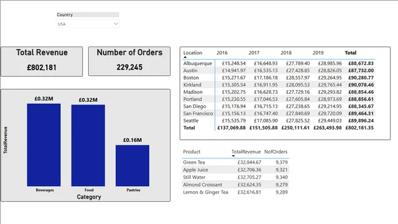This screenshot has width=398, height=224.
Task: Select the Seattle row label
Action: click(x=191, y=121)
